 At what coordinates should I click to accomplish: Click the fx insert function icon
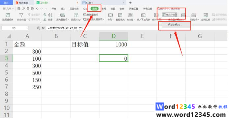[x=43, y=28]
